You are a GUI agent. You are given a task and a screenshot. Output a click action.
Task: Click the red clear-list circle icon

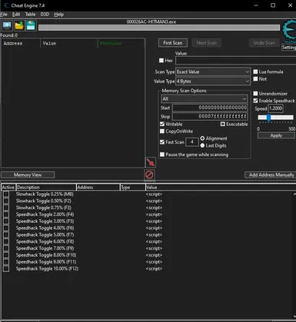(x=149, y=174)
